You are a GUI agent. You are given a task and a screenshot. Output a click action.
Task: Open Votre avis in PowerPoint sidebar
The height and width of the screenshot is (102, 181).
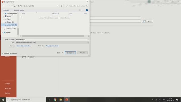[8, 88]
